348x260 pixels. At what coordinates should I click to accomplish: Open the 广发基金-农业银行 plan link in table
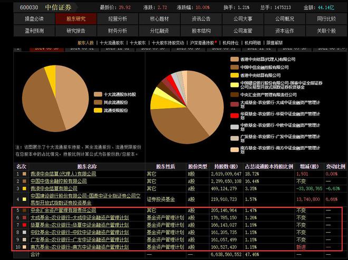pos(80,239)
